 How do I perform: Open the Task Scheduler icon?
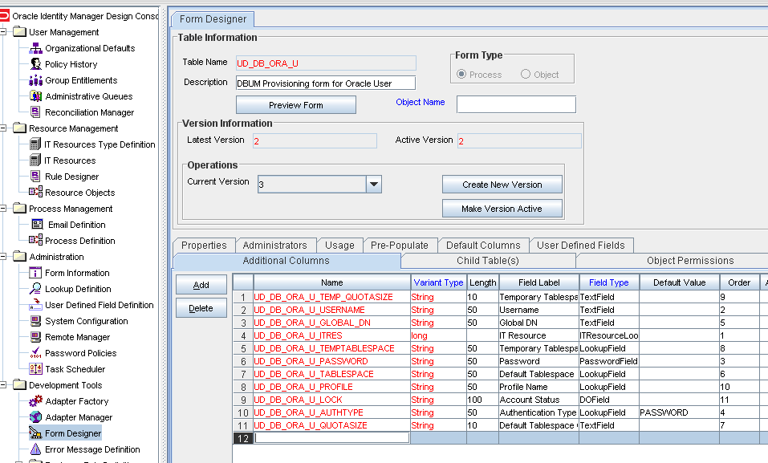coord(36,369)
